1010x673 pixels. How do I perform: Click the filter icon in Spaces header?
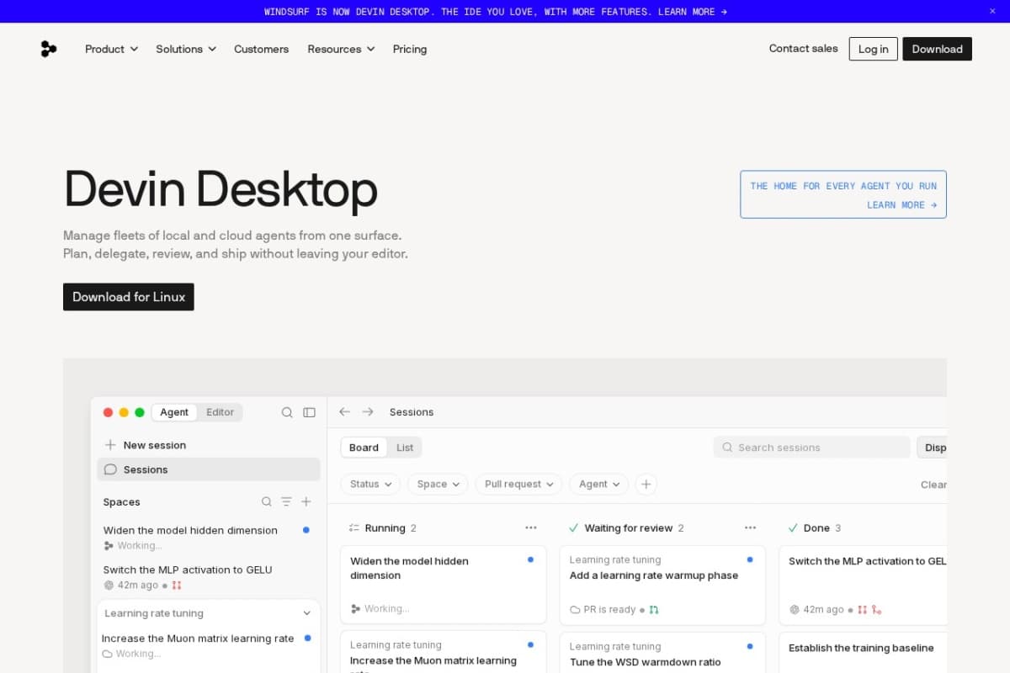coord(286,501)
